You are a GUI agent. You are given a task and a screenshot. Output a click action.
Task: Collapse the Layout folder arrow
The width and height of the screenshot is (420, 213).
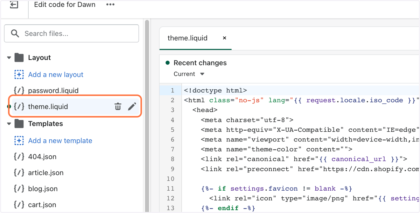tap(9, 58)
